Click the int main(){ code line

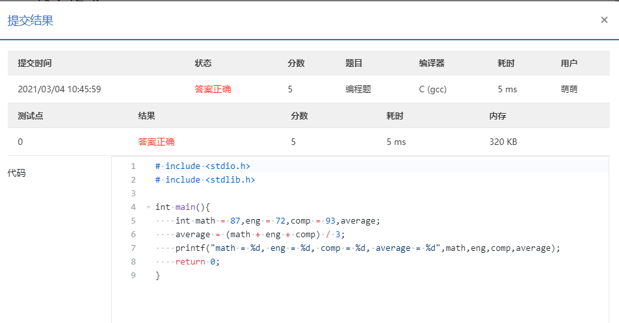click(182, 207)
